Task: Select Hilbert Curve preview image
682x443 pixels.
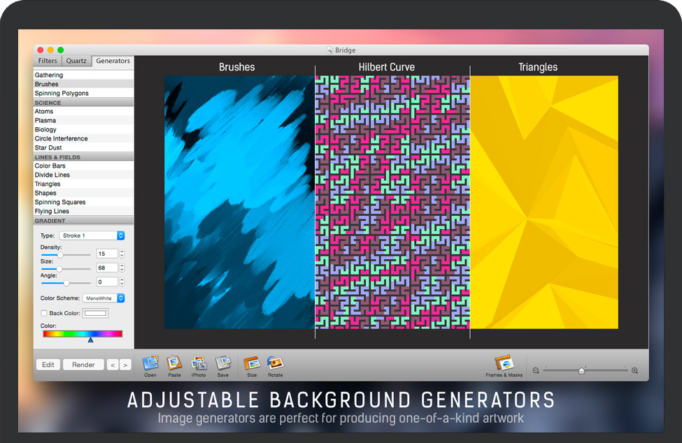Action: 392,202
